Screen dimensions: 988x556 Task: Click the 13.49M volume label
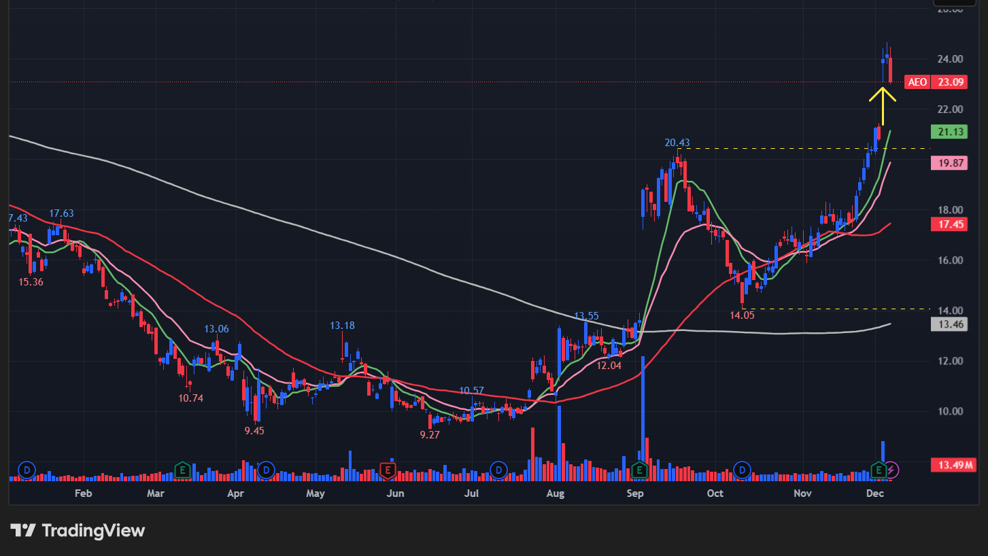tap(953, 465)
